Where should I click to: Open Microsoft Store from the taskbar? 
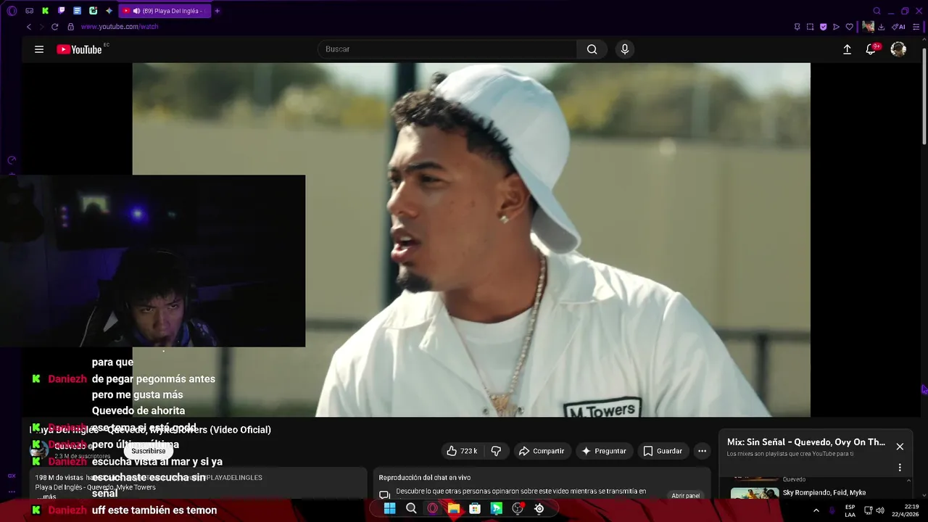[x=475, y=508]
